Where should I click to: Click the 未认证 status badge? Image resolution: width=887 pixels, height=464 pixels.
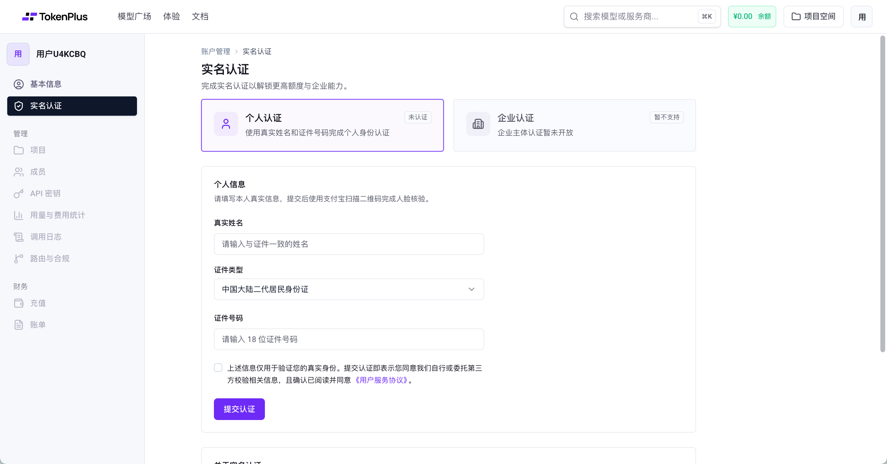tap(418, 117)
